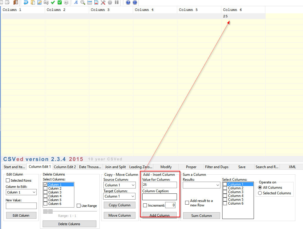Click the Column 3 grid header
303x229 pixels.
tap(111, 10)
